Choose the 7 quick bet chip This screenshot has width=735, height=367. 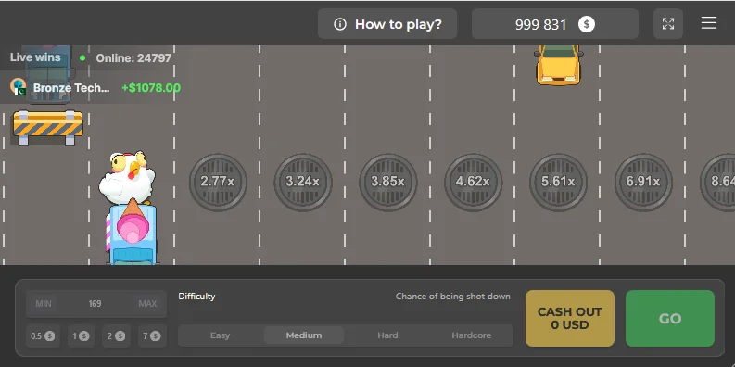[x=152, y=336]
